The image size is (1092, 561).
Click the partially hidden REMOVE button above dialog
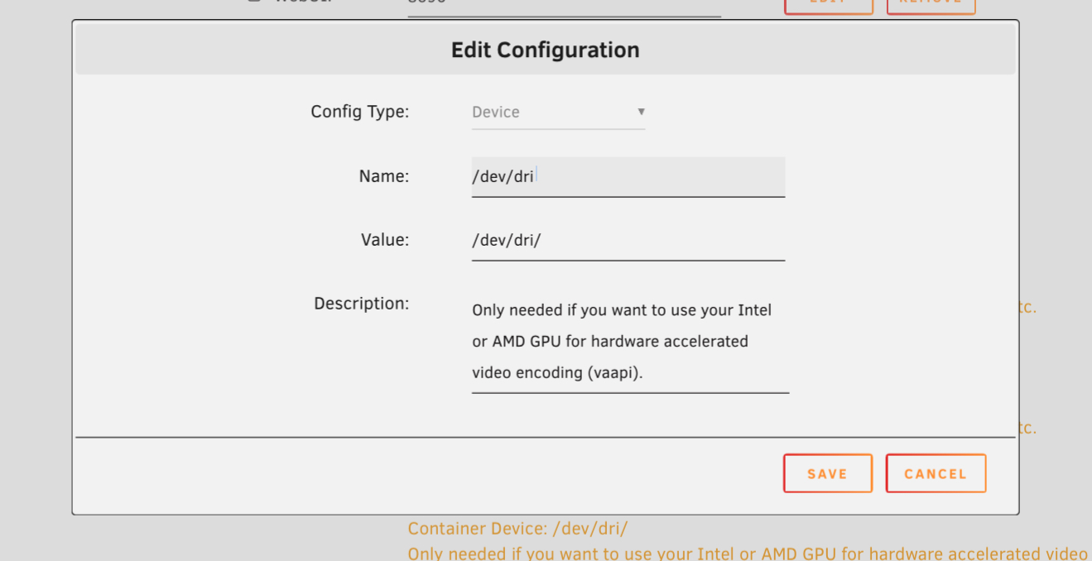tap(931, 5)
